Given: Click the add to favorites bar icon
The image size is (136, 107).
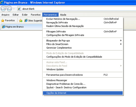Looking at the screenshot, I should click(21, 21).
